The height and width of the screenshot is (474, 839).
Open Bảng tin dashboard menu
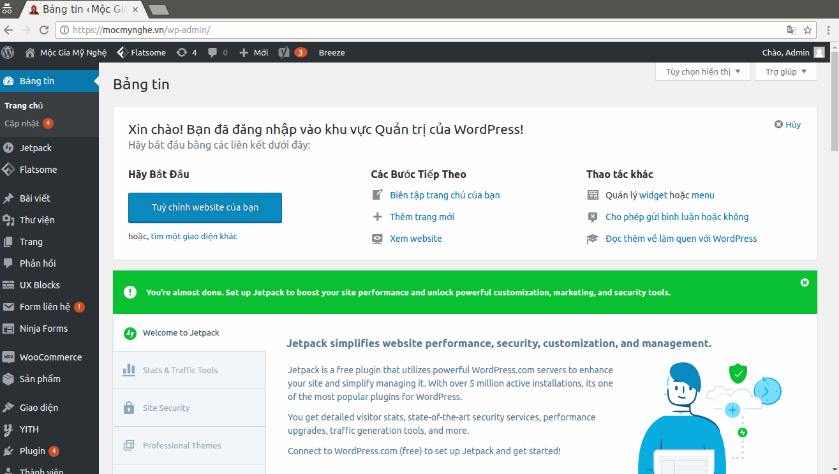(49, 81)
